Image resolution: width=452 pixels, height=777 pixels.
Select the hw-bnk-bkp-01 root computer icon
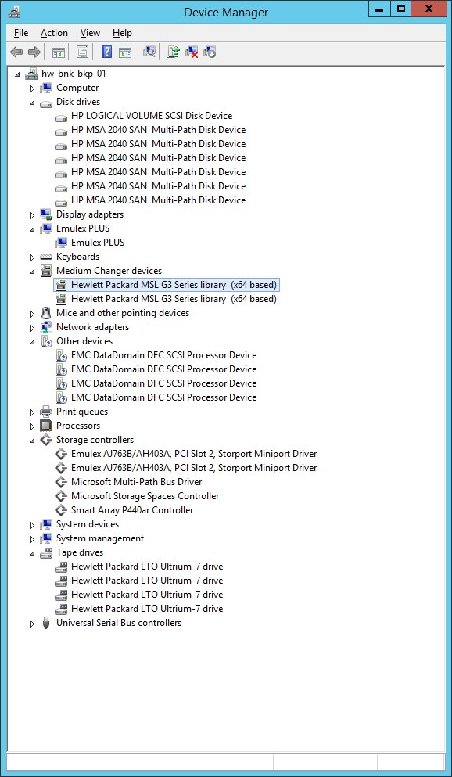point(31,74)
